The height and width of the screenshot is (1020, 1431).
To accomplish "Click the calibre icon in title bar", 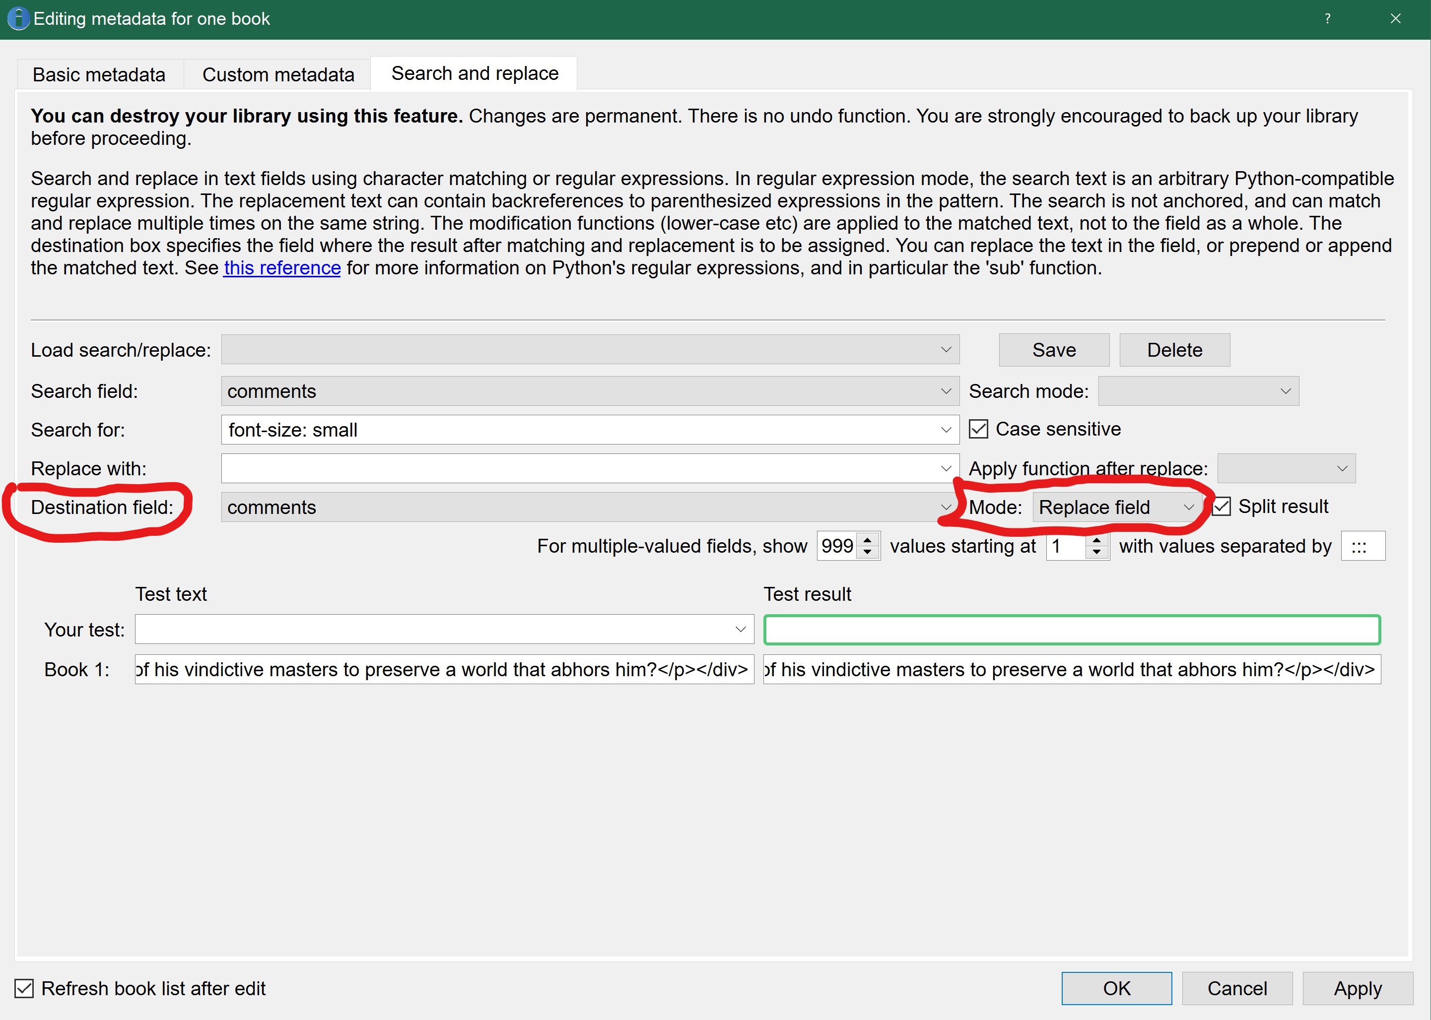I will coord(19,19).
